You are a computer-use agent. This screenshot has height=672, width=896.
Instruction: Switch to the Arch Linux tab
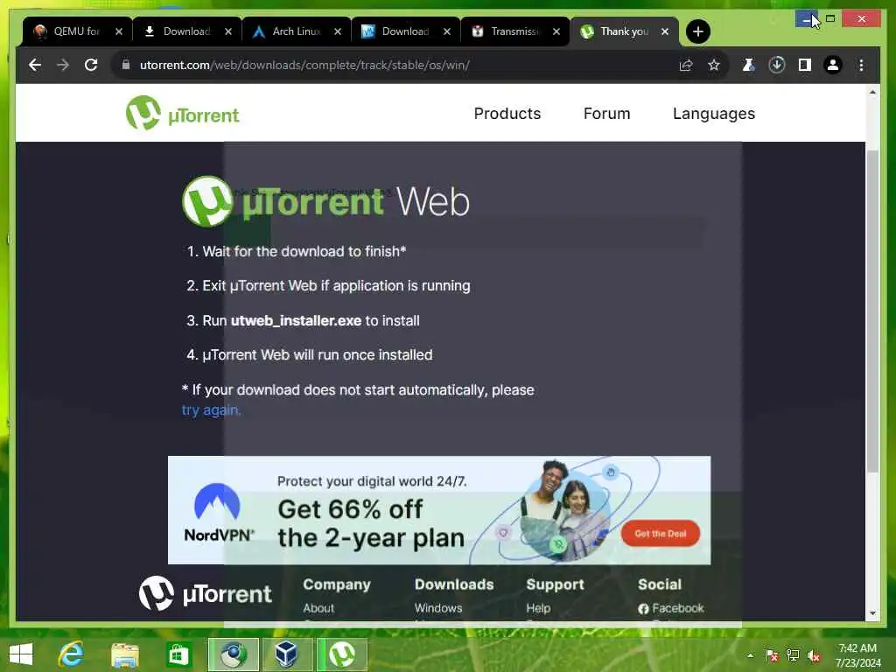(296, 31)
